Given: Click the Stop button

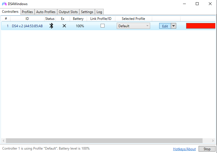Looking at the screenshot, I should pyautogui.click(x=207, y=149).
